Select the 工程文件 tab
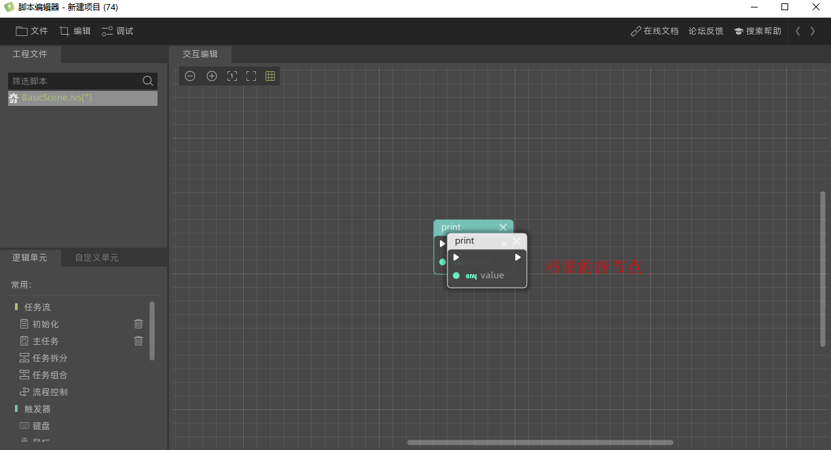Viewport: 831px width, 450px height. (30, 54)
